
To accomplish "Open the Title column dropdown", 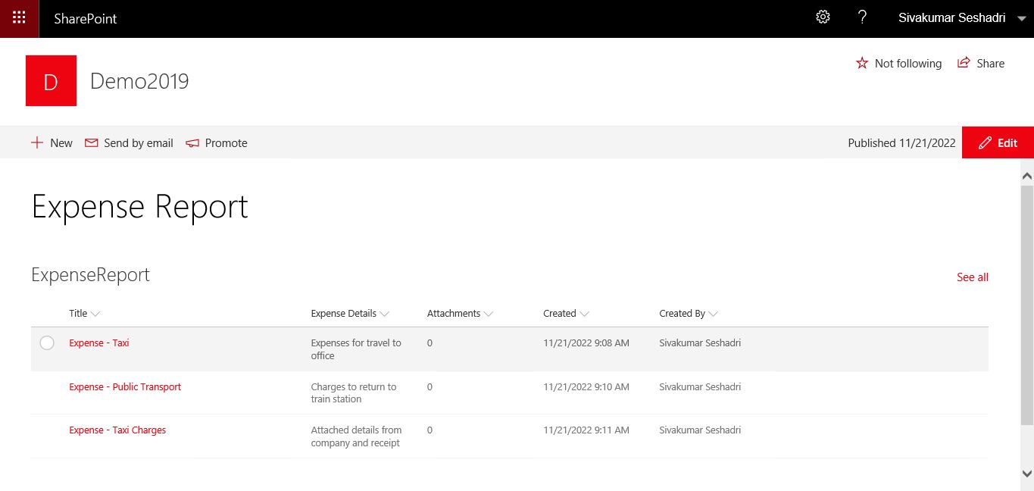I will 96,313.
